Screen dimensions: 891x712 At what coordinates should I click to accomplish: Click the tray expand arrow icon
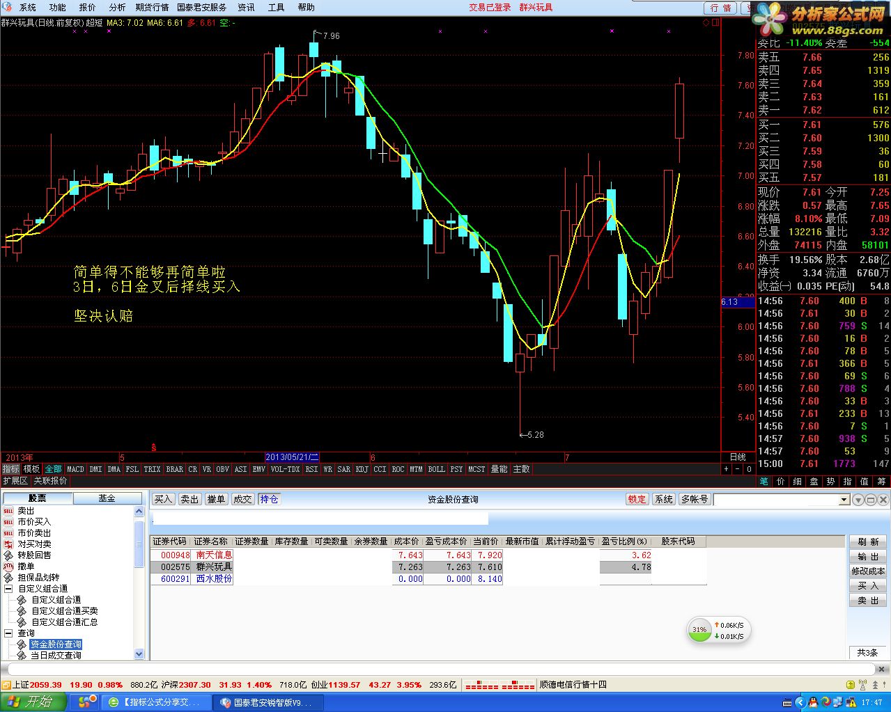click(801, 702)
